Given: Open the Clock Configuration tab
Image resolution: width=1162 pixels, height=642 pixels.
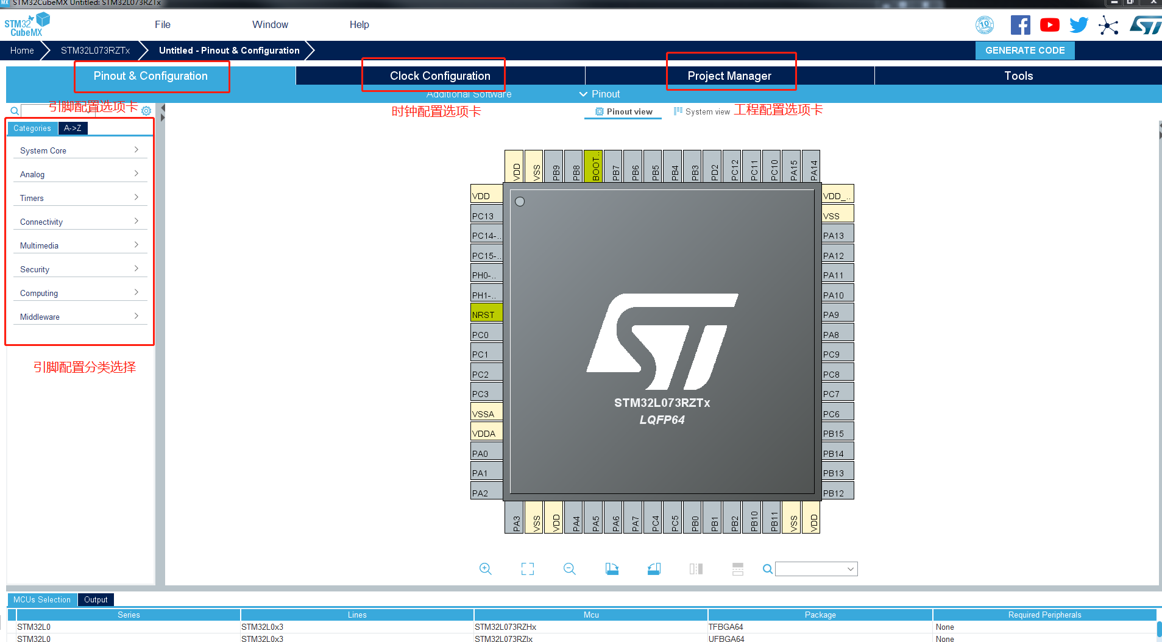Looking at the screenshot, I should pos(439,76).
